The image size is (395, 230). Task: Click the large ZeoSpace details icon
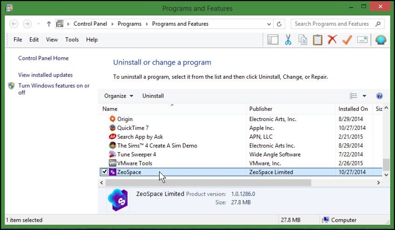[x=118, y=200]
